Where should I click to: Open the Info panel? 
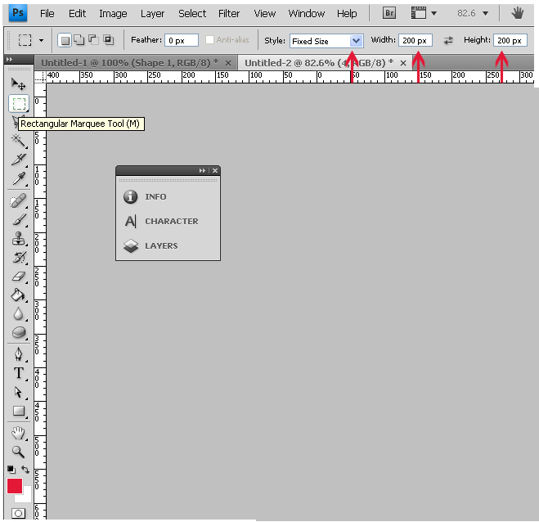pos(145,196)
